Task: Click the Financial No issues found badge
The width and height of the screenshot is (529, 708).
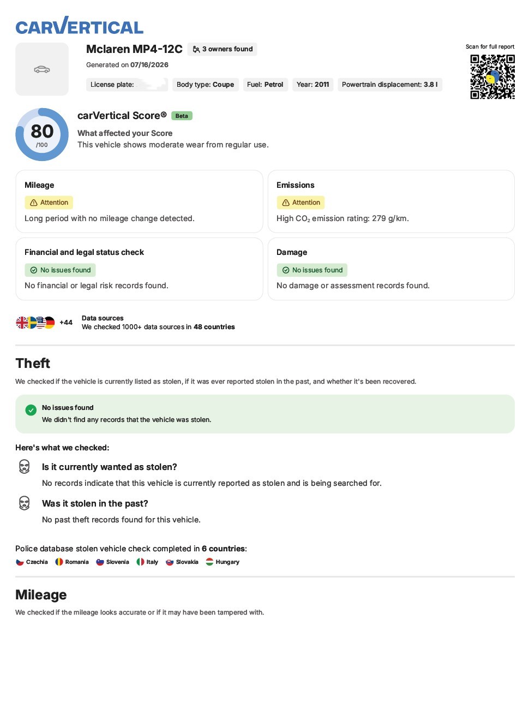Action: point(60,270)
